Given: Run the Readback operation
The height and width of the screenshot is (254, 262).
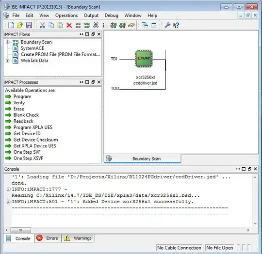Looking at the screenshot, I should (23, 121).
